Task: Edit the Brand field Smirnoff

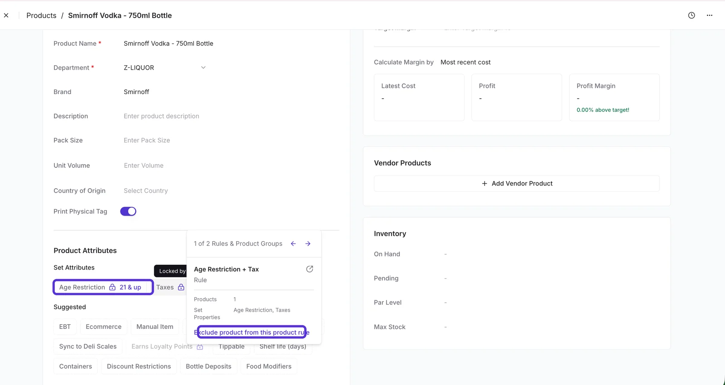Action: click(136, 92)
